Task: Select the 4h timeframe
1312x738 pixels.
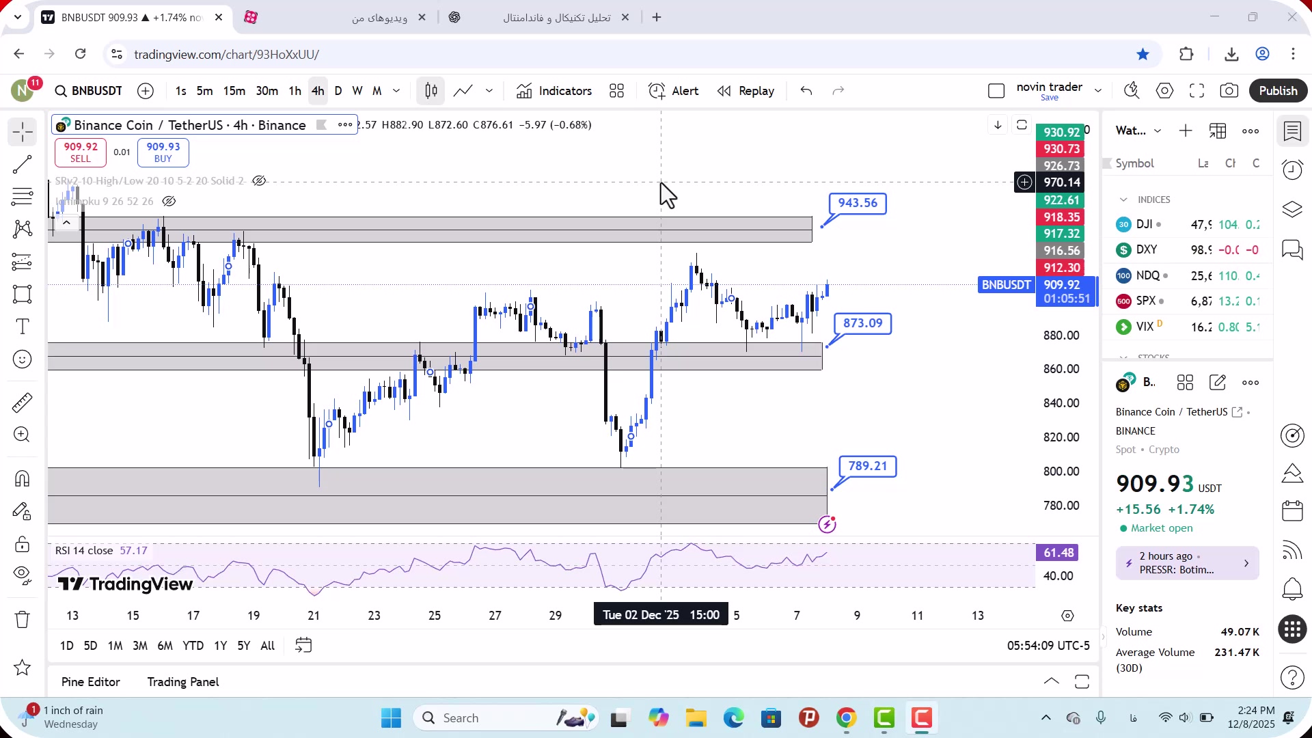Action: coord(318,91)
